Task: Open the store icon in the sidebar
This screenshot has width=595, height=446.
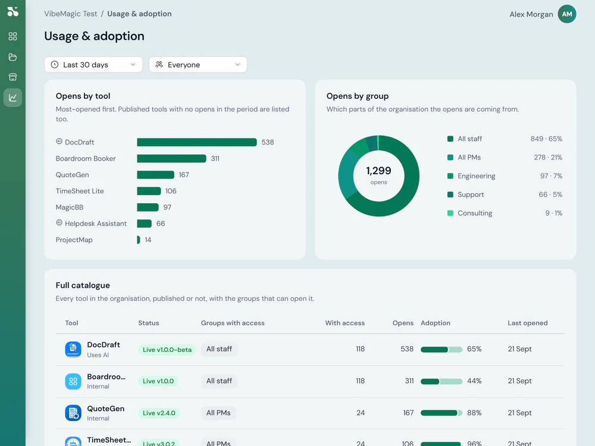Action: point(12,77)
